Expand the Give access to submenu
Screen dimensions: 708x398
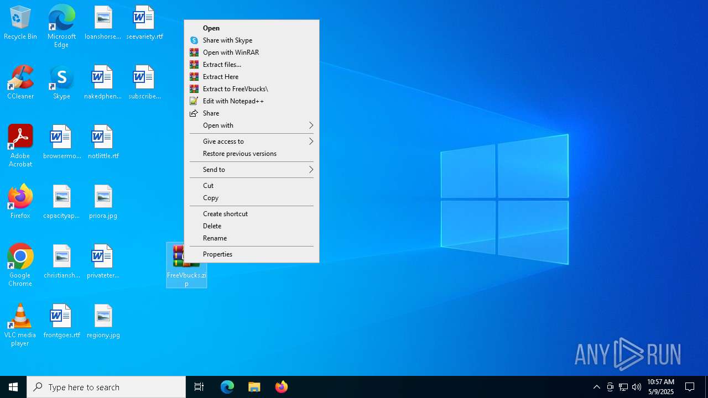pos(252,142)
